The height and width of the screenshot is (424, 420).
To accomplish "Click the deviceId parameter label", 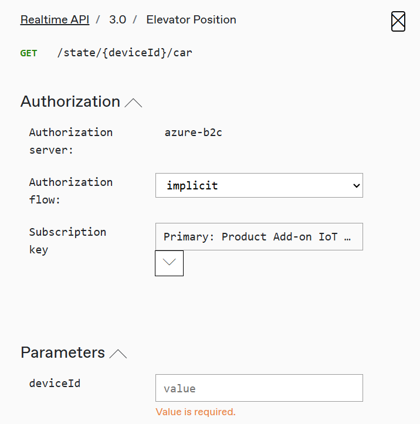I will pyautogui.click(x=55, y=384).
